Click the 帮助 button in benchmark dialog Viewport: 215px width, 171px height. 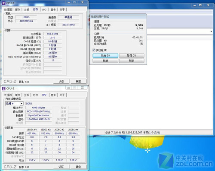(132, 61)
